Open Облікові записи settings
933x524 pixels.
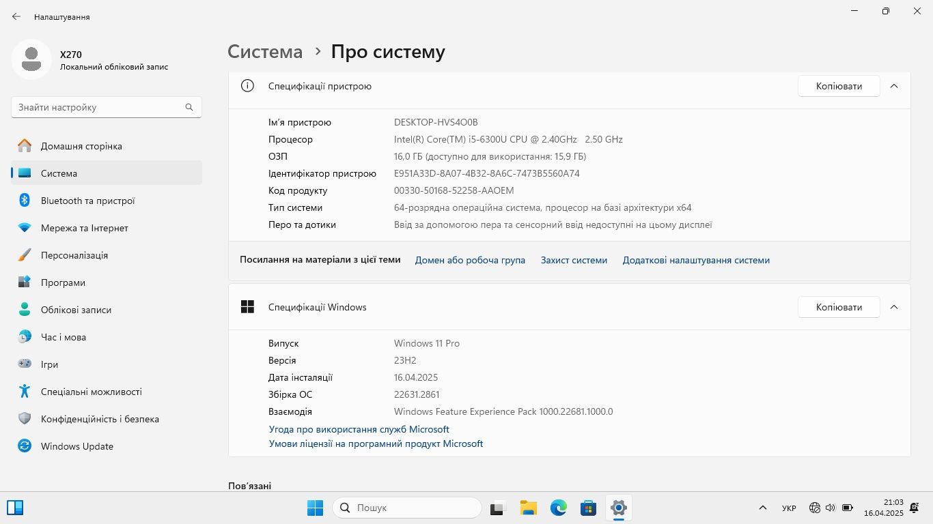tap(107, 310)
